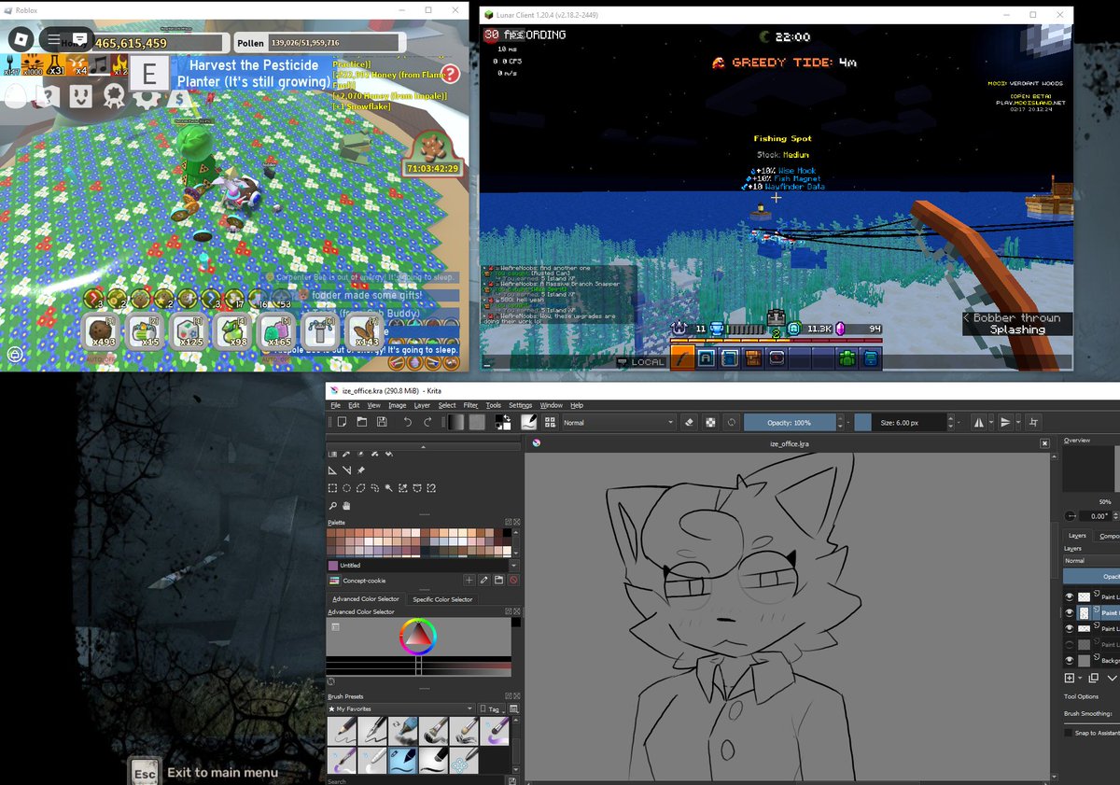Switch to the Layers docker tab
Image resolution: width=1120 pixels, height=785 pixels.
coord(1076,536)
